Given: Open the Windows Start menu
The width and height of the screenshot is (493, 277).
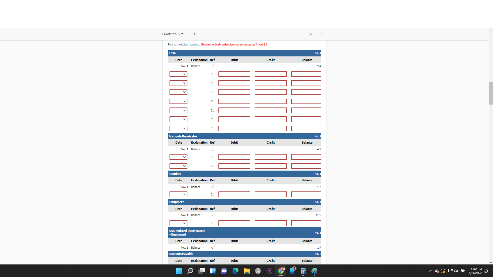Looking at the screenshot, I should click(179, 271).
